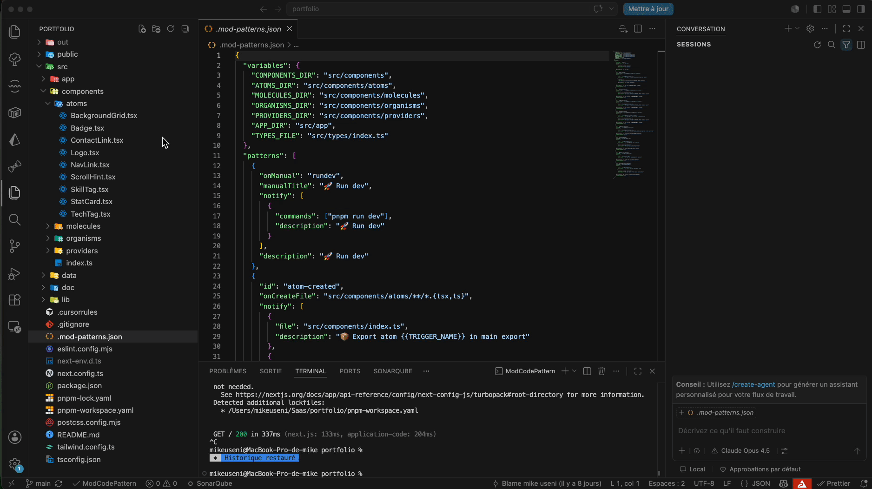872x489 pixels.
Task: Maximize the terminal panel size
Action: [638, 371]
